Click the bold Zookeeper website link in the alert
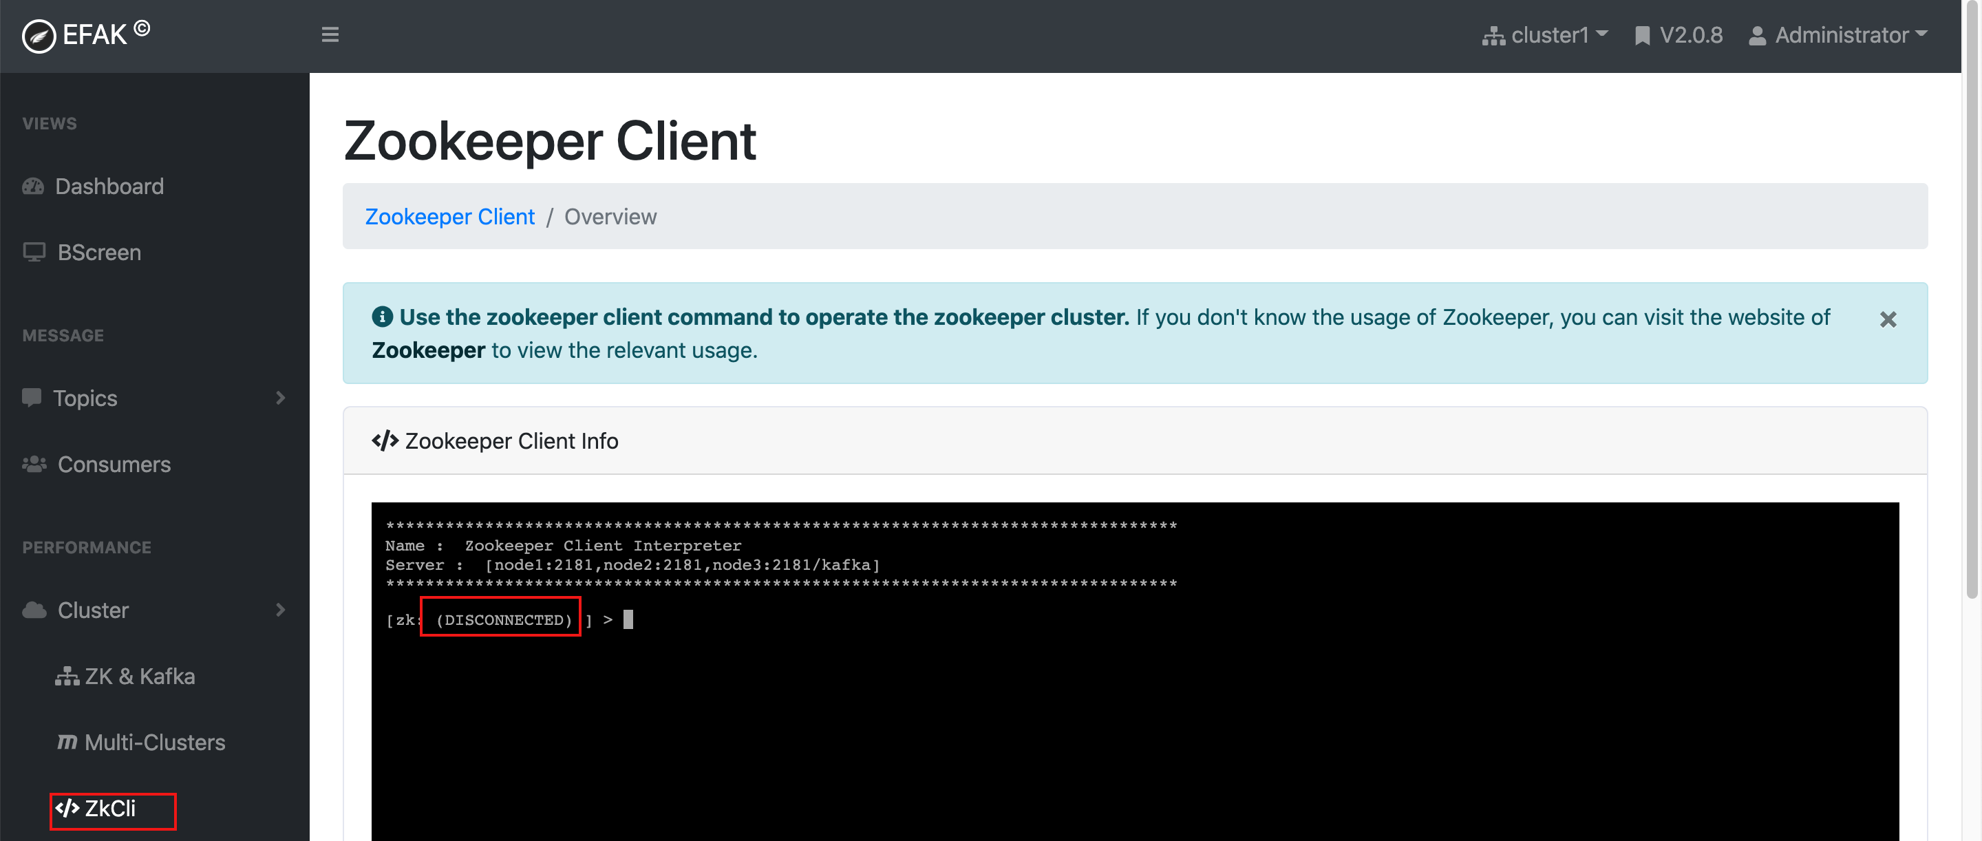The width and height of the screenshot is (1982, 841). pyautogui.click(x=429, y=351)
